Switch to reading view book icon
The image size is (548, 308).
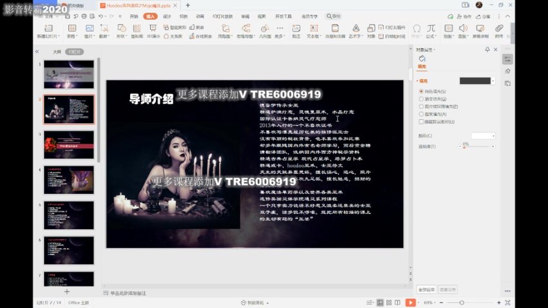pyautogui.click(x=398, y=302)
